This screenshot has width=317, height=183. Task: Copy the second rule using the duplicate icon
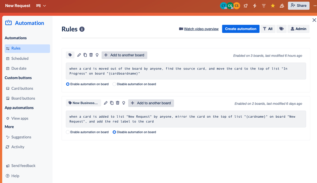112,103
